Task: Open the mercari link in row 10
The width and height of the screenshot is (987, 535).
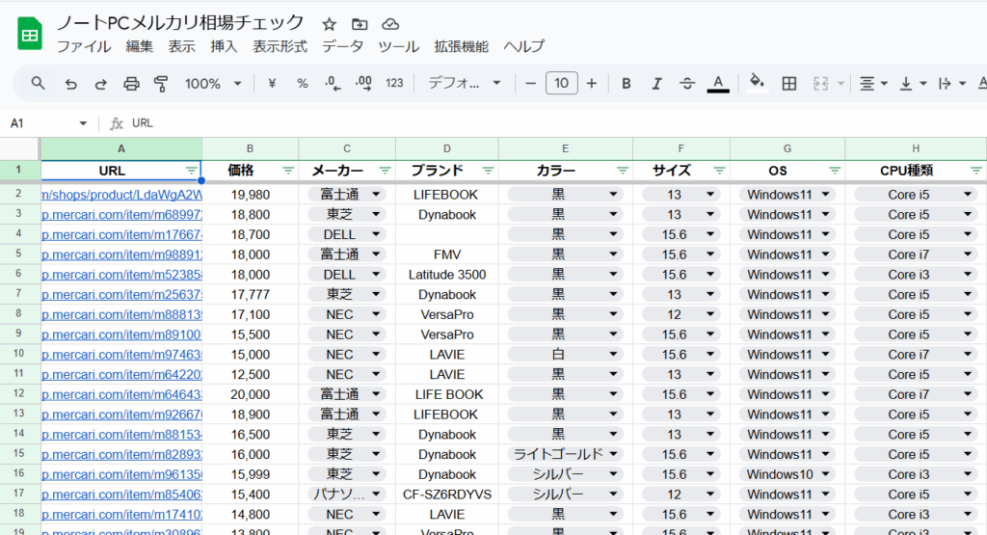Action: 121,355
